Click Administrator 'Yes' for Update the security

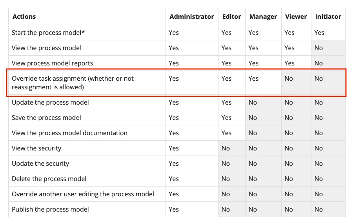pyautogui.click(x=174, y=163)
